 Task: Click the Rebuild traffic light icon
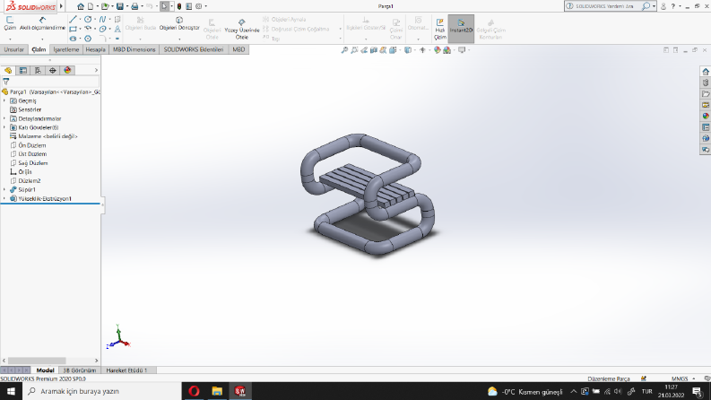tap(179, 6)
